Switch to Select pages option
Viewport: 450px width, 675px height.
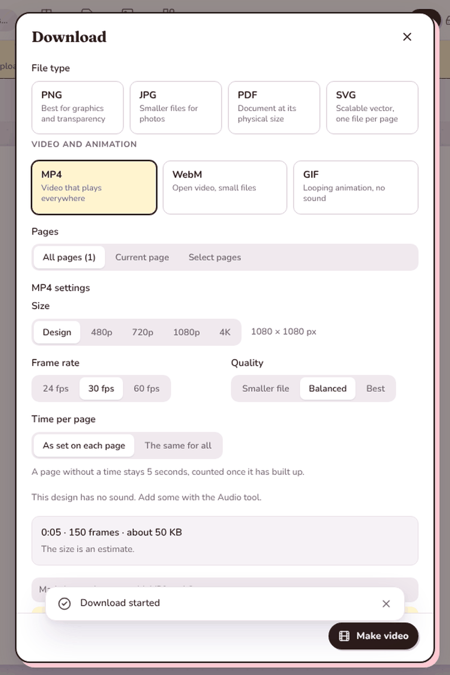(x=214, y=257)
